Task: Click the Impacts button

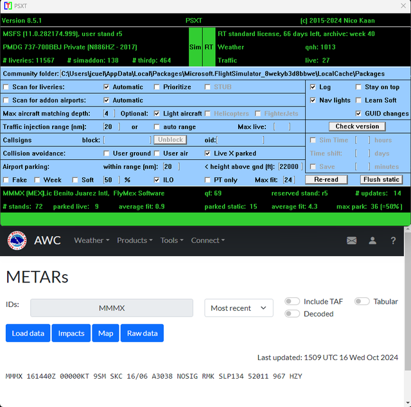Action: 71,333
